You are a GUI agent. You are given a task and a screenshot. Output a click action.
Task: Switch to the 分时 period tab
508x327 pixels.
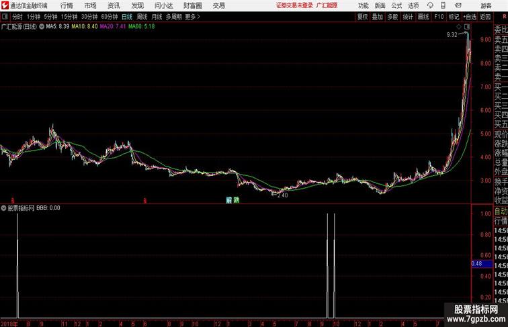(17, 17)
